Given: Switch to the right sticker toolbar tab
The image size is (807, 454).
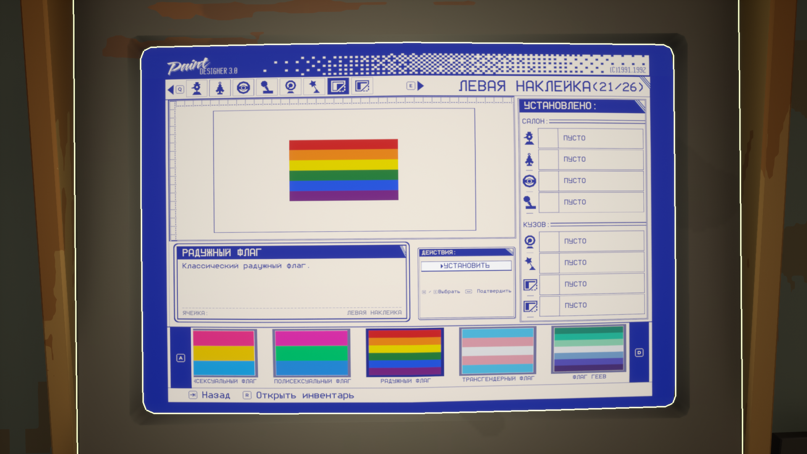Looking at the screenshot, I should coord(362,86).
